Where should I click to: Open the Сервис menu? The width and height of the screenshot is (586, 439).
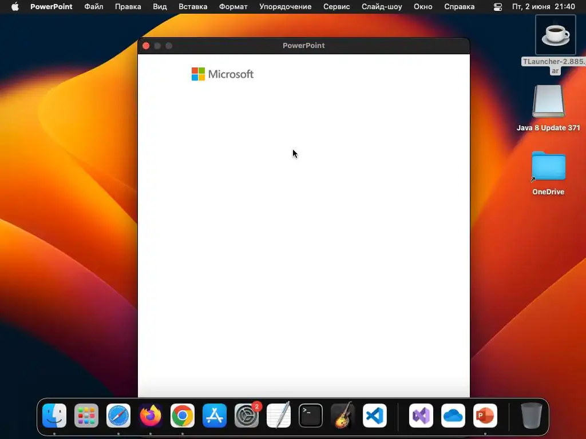(336, 7)
